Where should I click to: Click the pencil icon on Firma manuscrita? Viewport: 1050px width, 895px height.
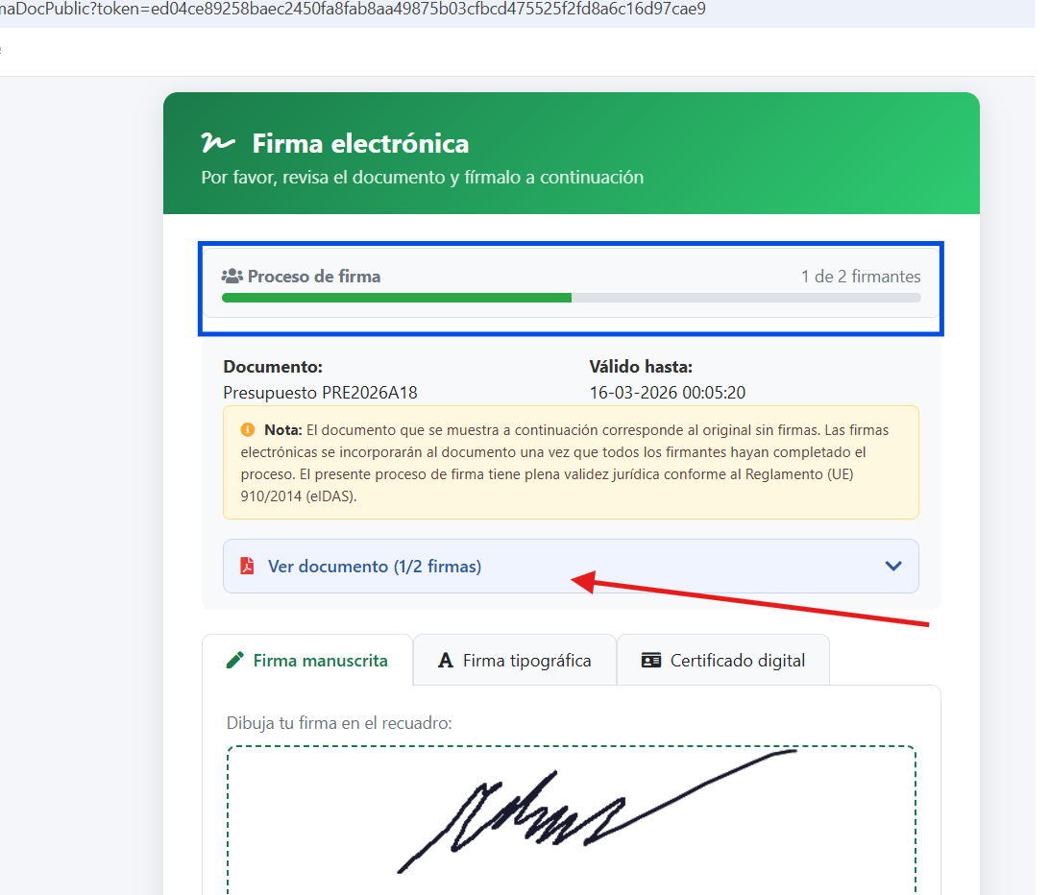pyautogui.click(x=234, y=661)
